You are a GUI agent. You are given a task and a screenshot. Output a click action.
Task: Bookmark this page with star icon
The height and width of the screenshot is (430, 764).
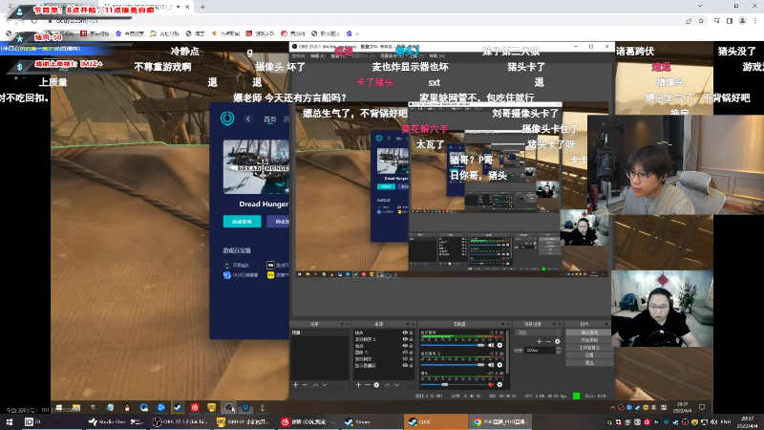point(701,21)
